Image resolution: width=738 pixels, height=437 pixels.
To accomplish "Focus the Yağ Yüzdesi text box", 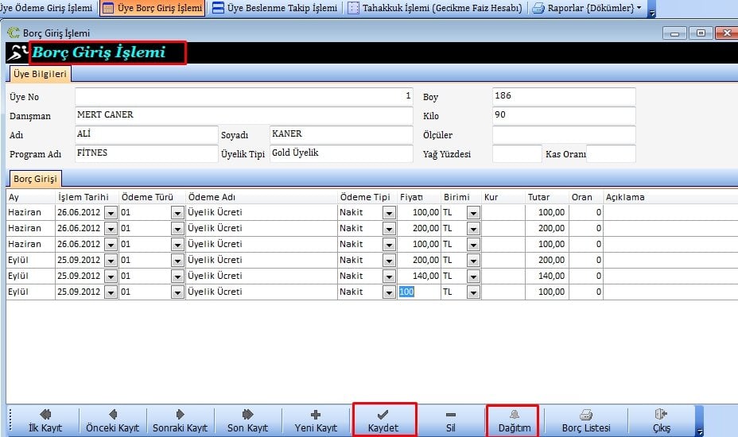I will 516,154.
